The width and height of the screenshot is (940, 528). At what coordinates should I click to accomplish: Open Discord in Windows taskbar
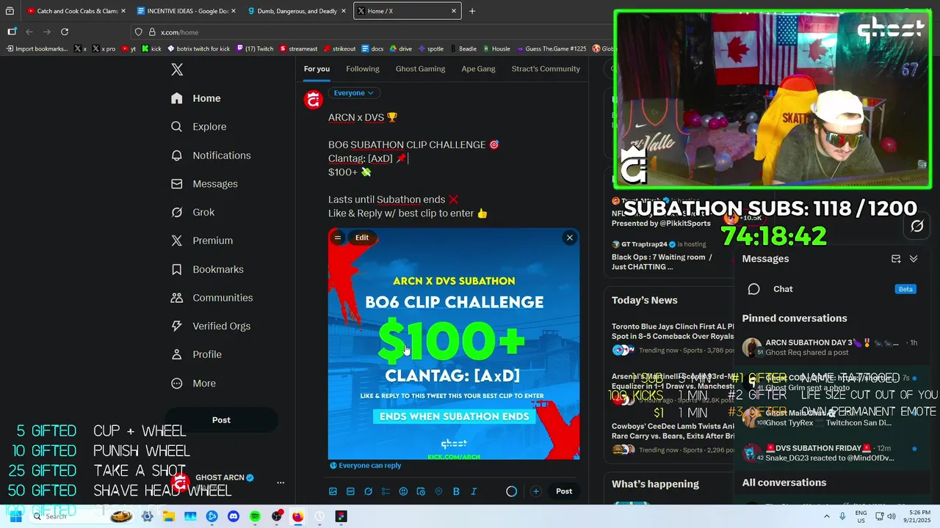click(x=234, y=516)
